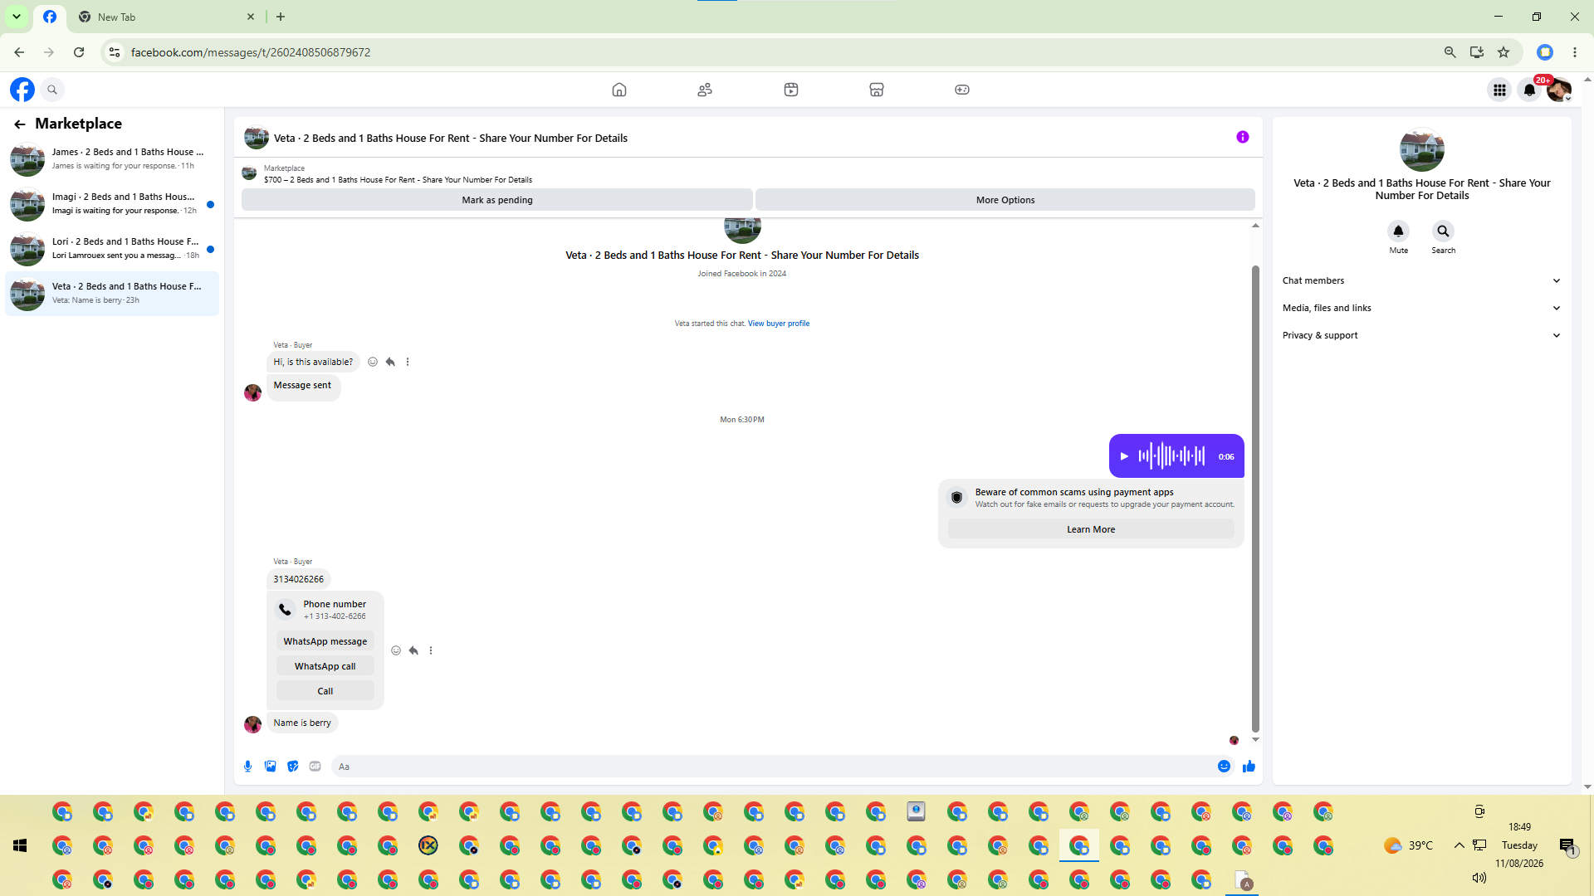This screenshot has width=1594, height=896.
Task: Open the tab search dropdown in Chrome
Action: [17, 17]
